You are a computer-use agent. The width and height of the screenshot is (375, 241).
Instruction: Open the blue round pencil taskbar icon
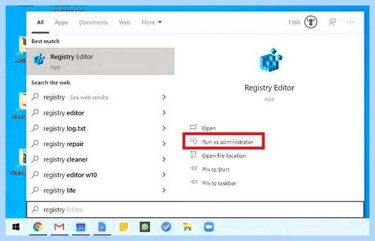166,227
